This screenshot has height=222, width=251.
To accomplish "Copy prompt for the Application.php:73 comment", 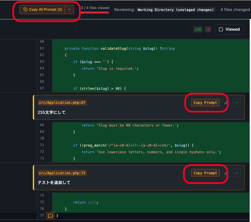I will tap(205, 173).
